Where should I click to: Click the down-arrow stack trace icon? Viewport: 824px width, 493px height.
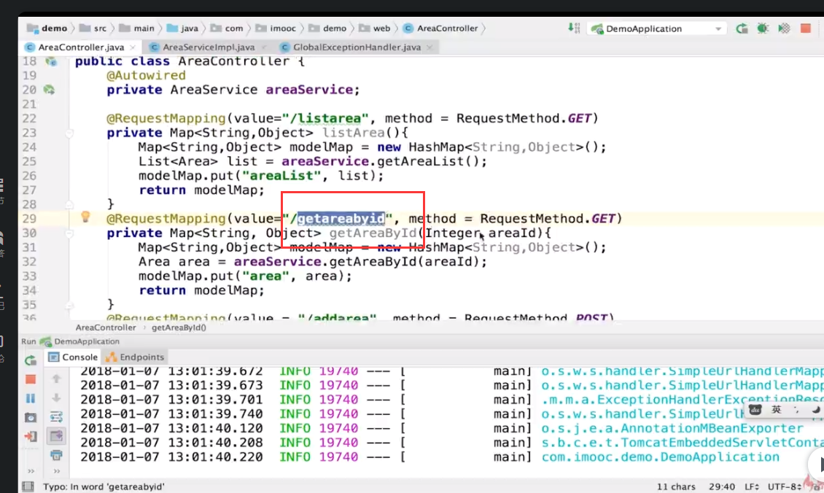[56, 398]
